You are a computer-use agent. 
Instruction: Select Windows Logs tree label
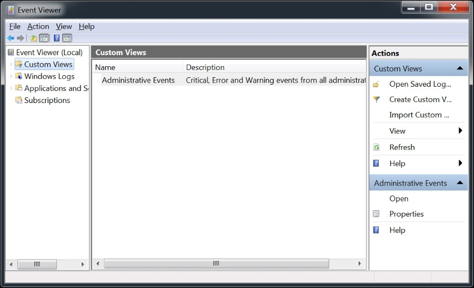point(50,76)
